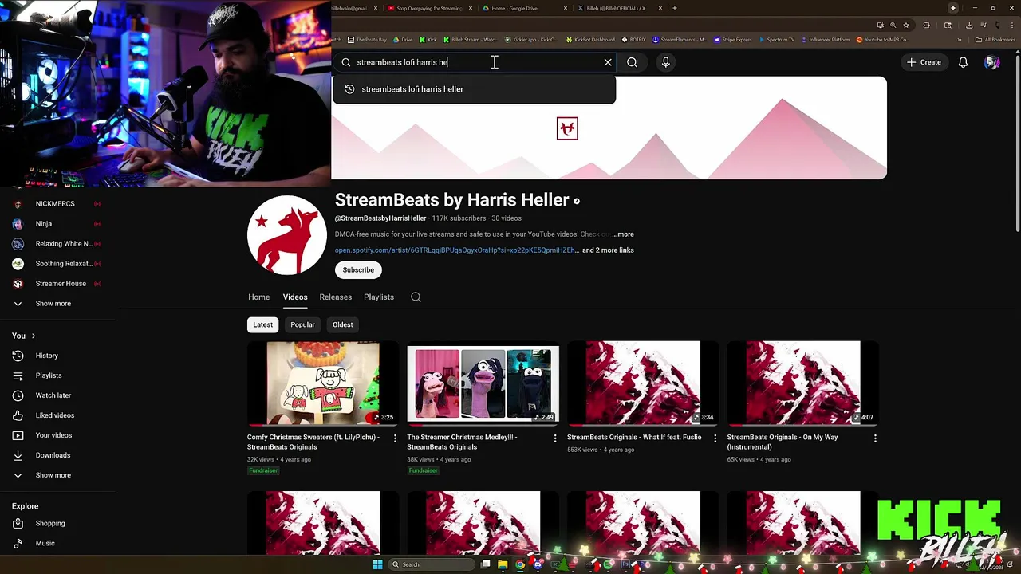The width and height of the screenshot is (1021, 574).
Task: Sort videos by Popular chip
Action: tap(302, 324)
